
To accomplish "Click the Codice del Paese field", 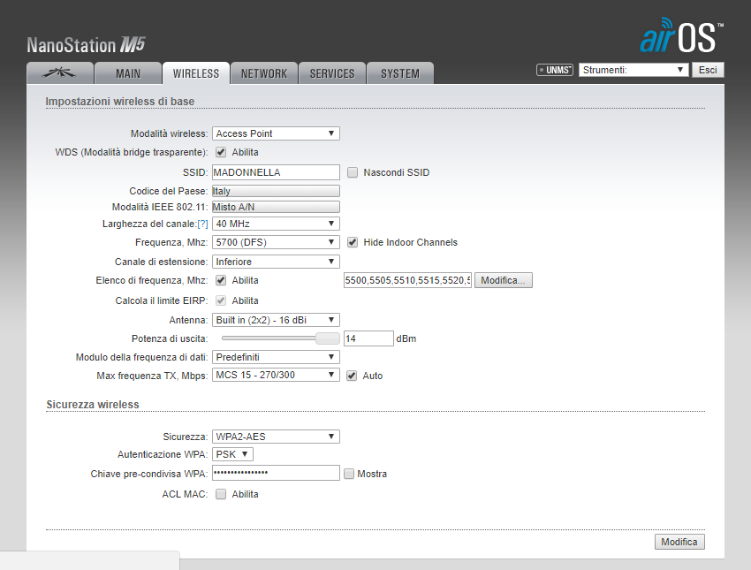I will [276, 191].
